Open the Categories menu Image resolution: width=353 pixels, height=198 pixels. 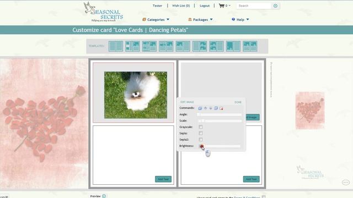[x=156, y=20]
